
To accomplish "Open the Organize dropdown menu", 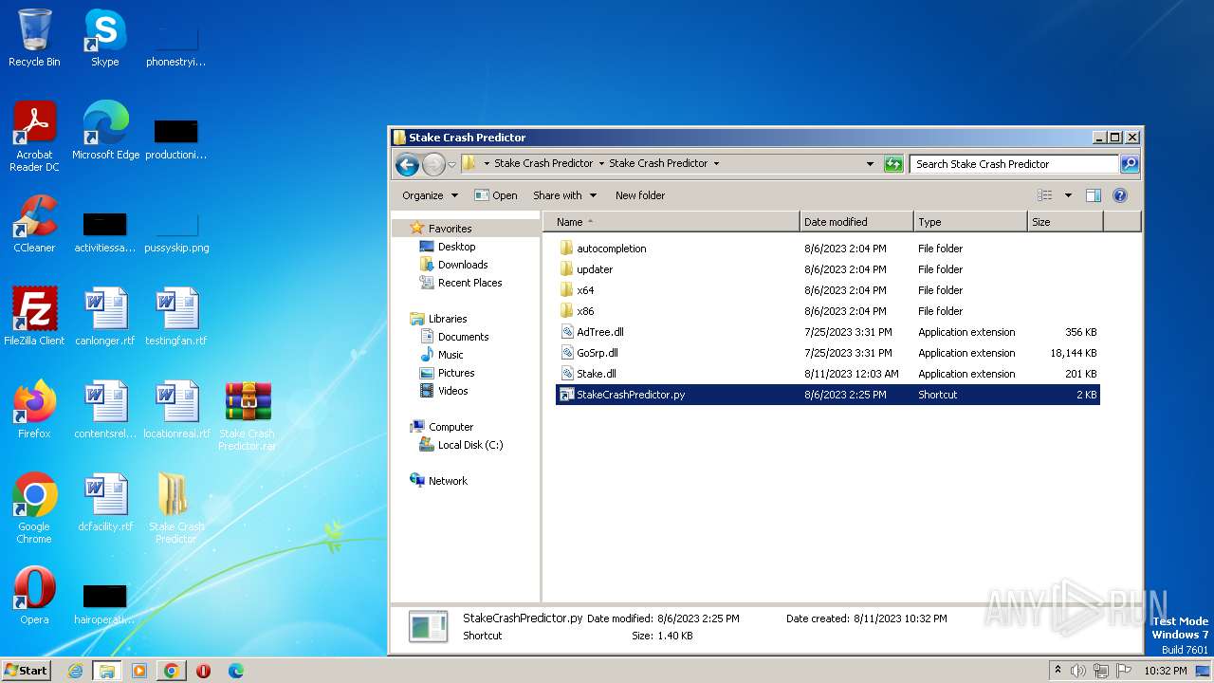I will 430,195.
